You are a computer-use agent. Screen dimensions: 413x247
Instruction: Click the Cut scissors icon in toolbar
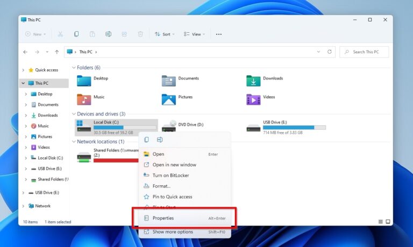point(60,34)
